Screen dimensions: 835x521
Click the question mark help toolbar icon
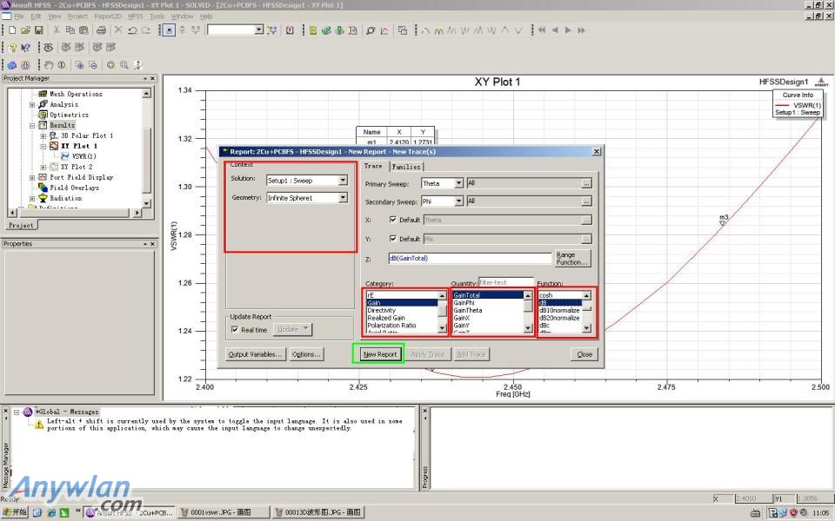point(12,48)
